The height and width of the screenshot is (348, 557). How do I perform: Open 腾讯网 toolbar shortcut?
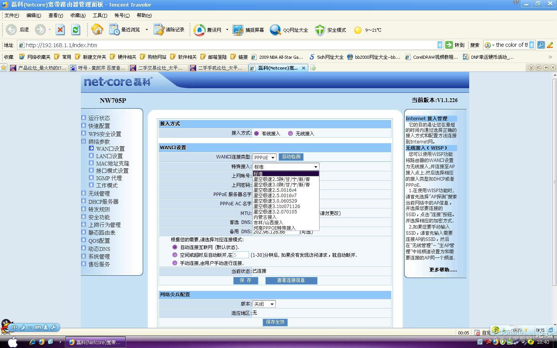[208, 30]
